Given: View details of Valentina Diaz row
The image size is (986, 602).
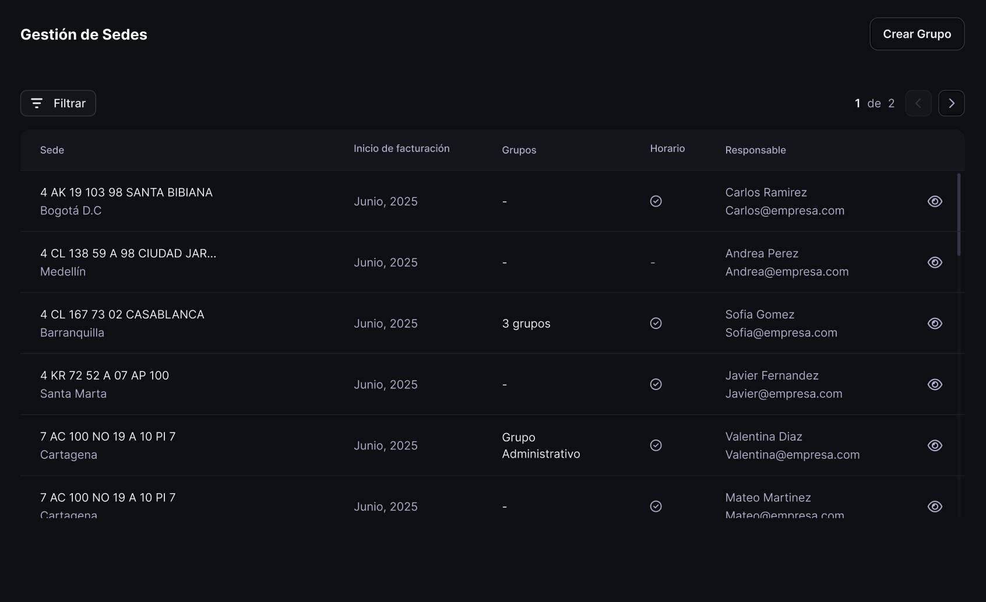Looking at the screenshot, I should [935, 445].
